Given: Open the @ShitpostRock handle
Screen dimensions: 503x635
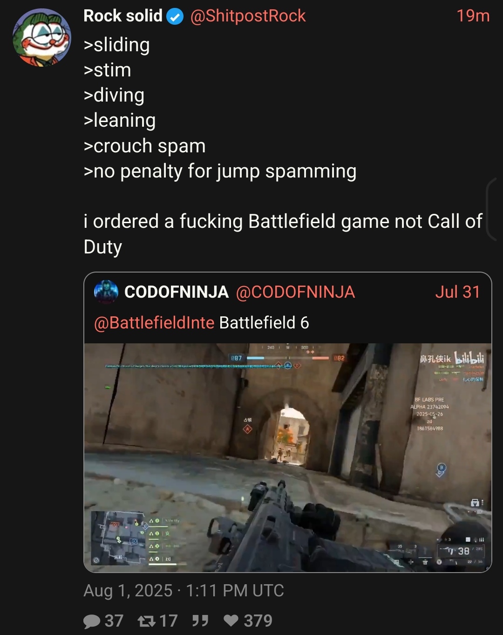Looking at the screenshot, I should click(x=248, y=16).
